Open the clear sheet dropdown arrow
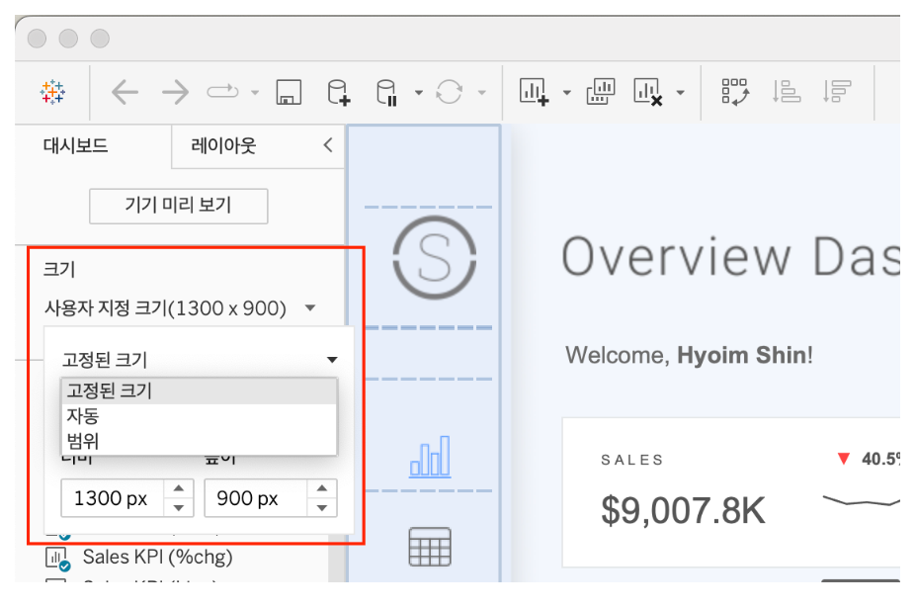Viewport: 917px width, 609px height. tap(681, 94)
